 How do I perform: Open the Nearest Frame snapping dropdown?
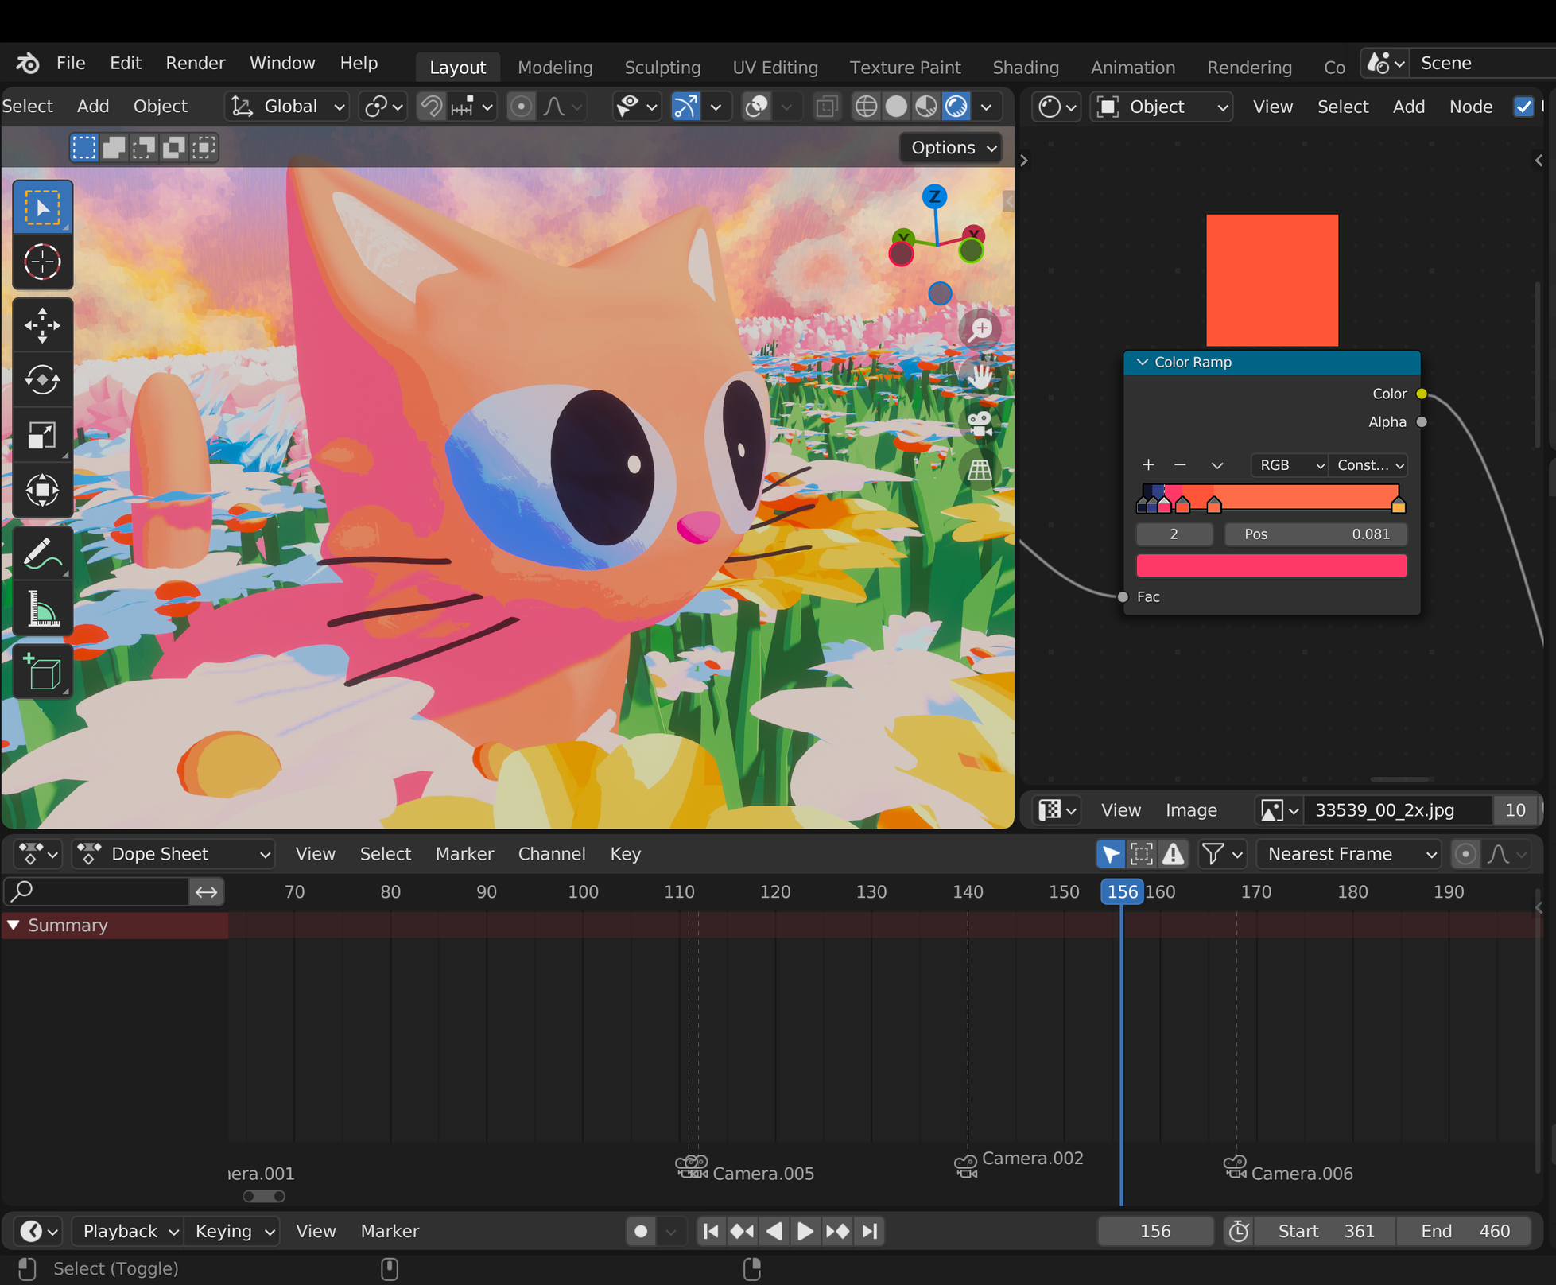pyautogui.click(x=1349, y=854)
